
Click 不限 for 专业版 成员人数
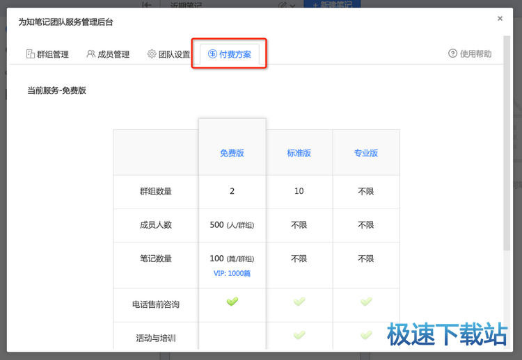point(366,225)
